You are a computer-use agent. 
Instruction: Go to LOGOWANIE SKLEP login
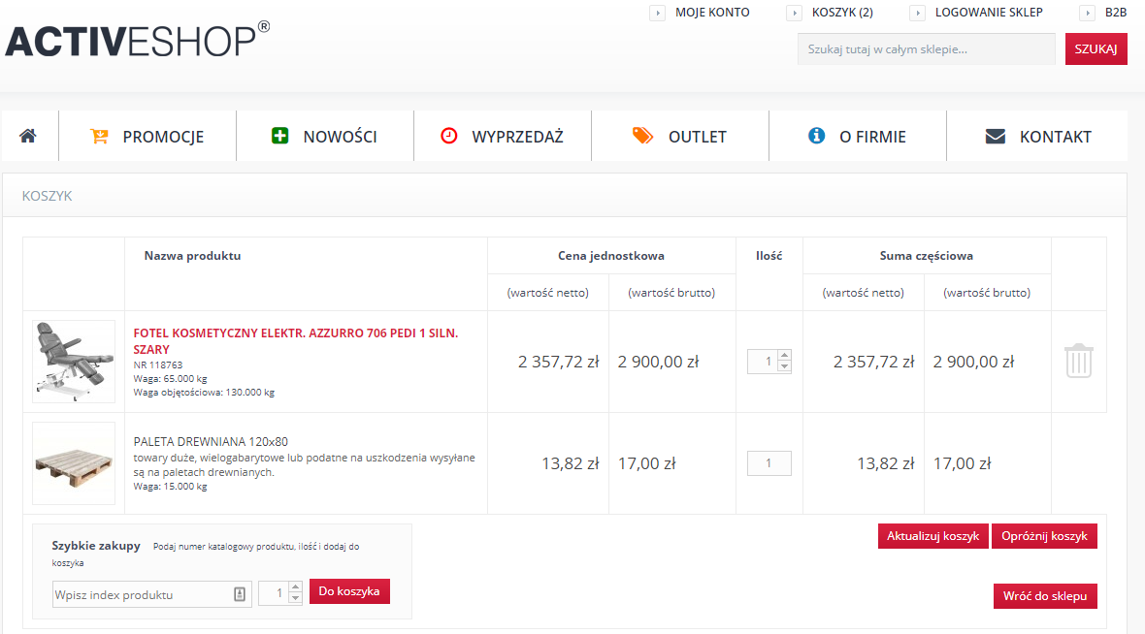pos(989,13)
